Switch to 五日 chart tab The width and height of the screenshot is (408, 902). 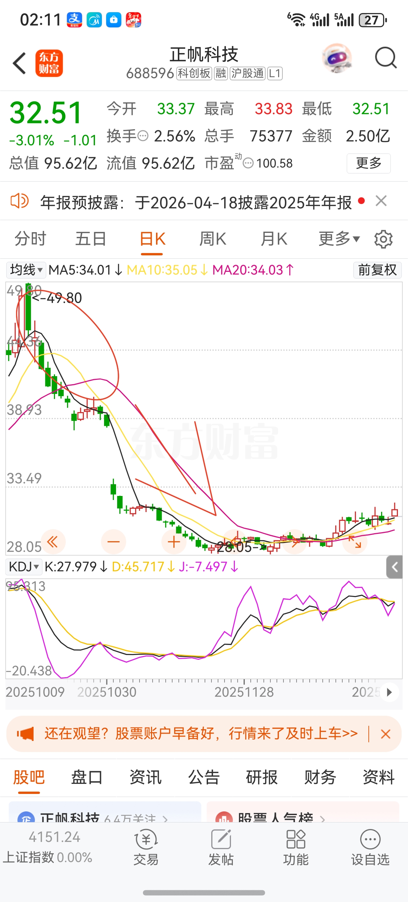pyautogui.click(x=91, y=239)
